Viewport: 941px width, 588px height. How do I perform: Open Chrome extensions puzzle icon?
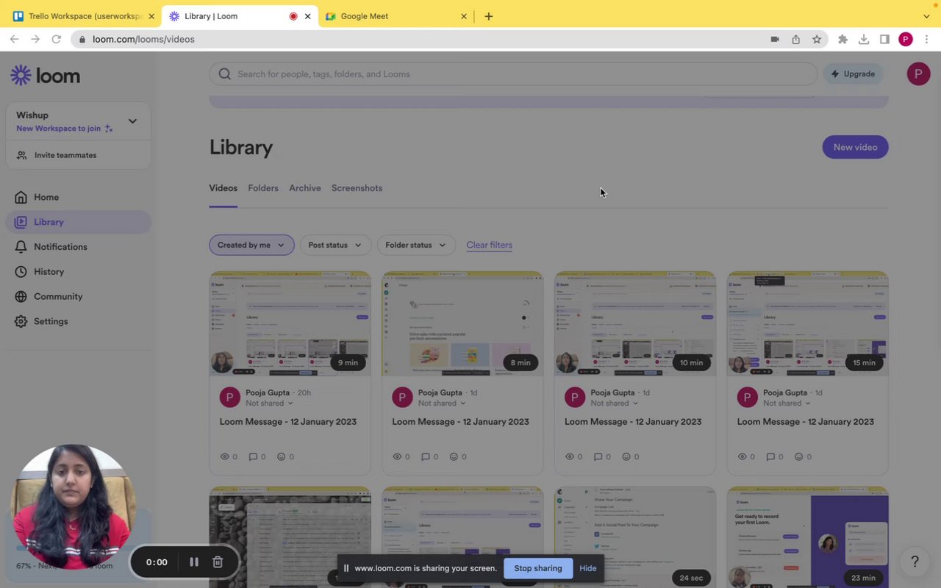[842, 39]
